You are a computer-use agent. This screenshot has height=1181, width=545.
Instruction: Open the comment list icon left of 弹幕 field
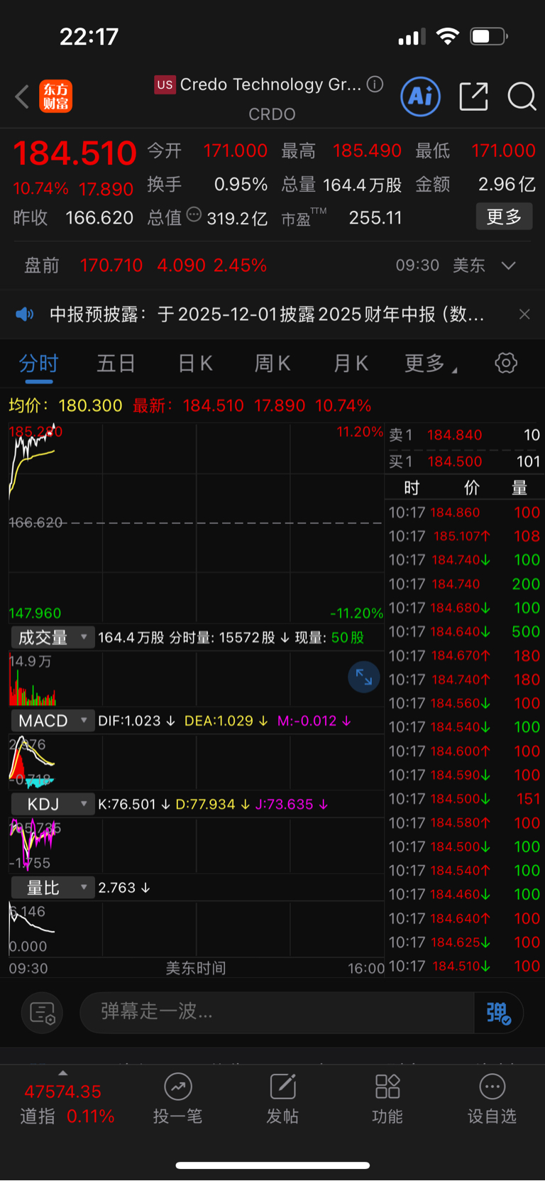pyautogui.click(x=43, y=1012)
